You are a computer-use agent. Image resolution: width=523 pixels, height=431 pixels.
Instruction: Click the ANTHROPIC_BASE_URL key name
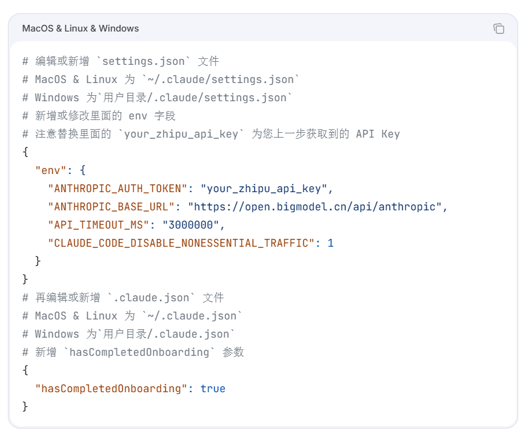click(x=111, y=207)
